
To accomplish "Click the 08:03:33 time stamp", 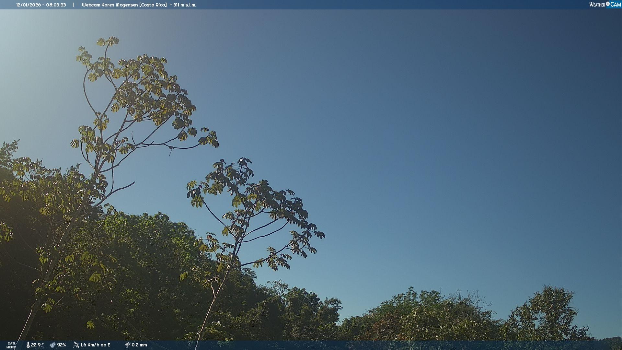I will click(x=56, y=5).
